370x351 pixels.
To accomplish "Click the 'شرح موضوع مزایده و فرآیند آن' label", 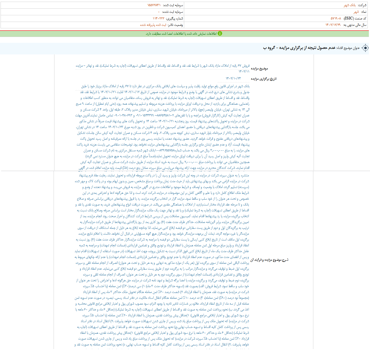I will (269, 260).
